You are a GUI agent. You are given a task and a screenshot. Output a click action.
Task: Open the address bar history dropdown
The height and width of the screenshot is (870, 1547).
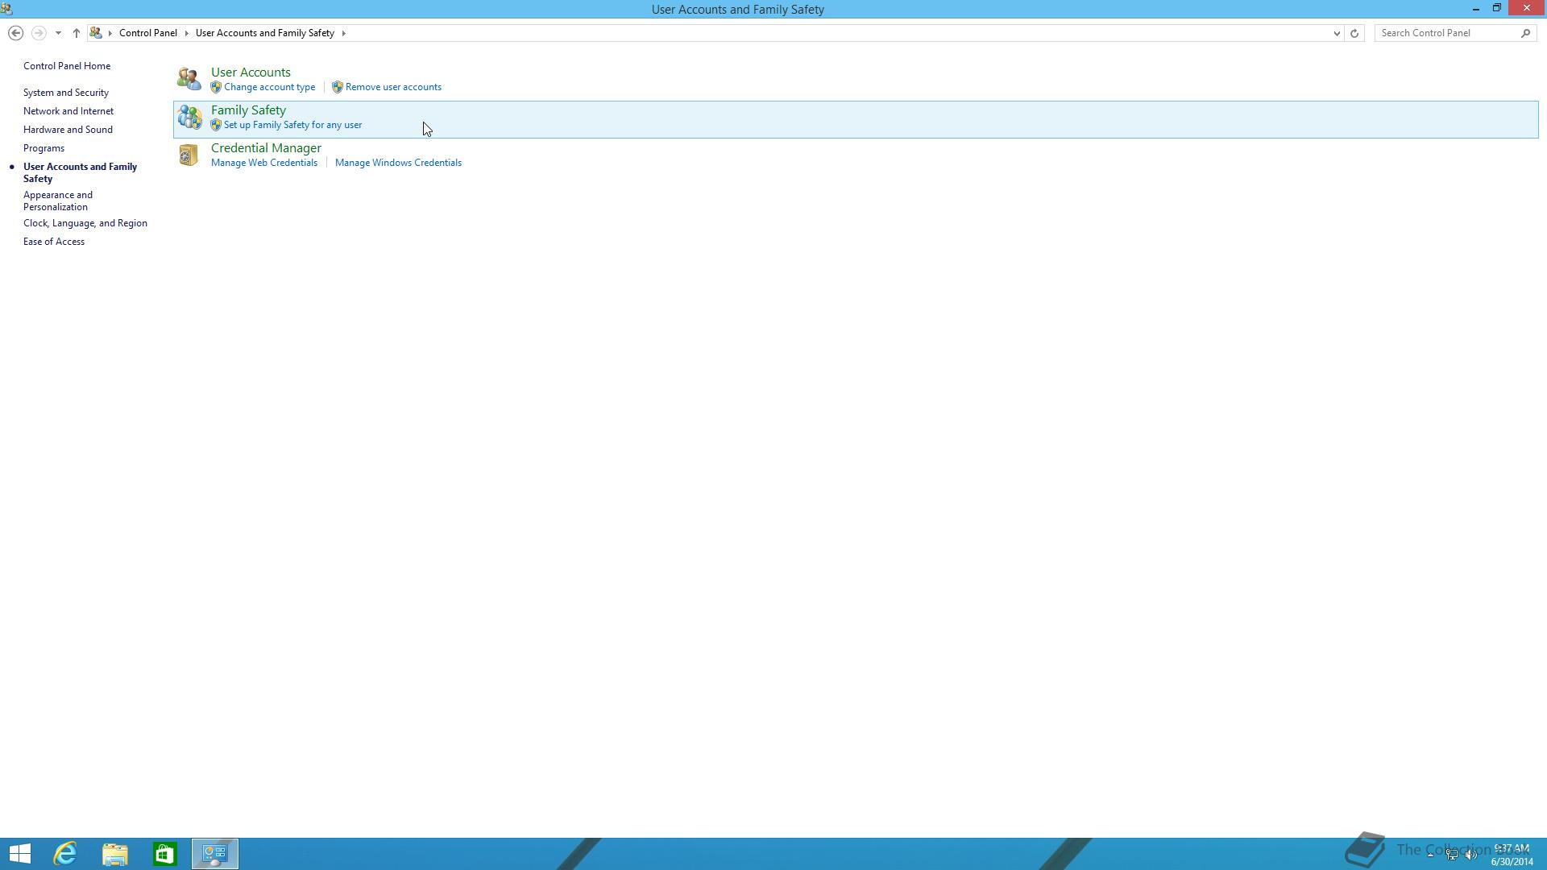pyautogui.click(x=1337, y=33)
